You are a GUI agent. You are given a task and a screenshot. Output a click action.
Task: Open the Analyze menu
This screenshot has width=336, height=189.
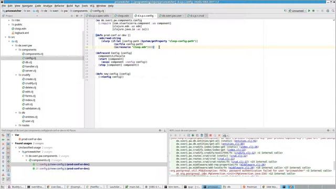48,6
